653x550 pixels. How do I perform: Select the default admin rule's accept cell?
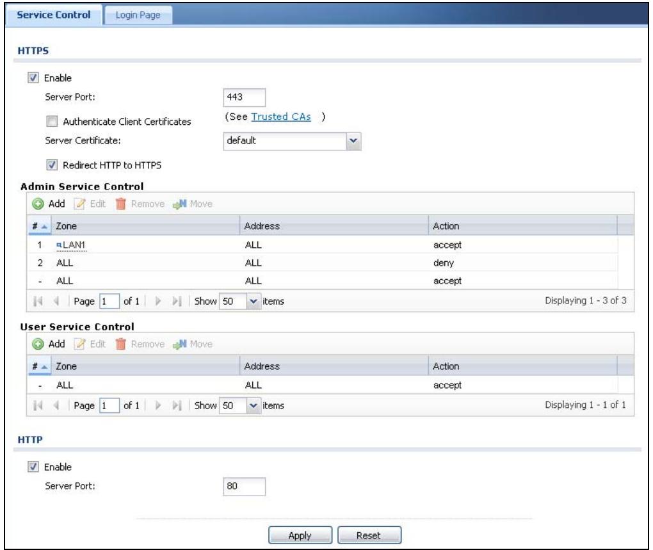pos(447,281)
